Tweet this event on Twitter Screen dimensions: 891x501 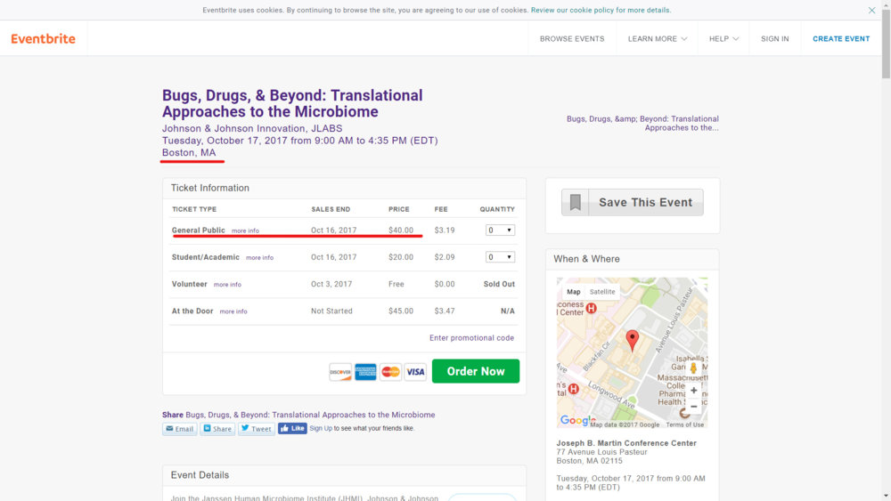[x=256, y=429]
